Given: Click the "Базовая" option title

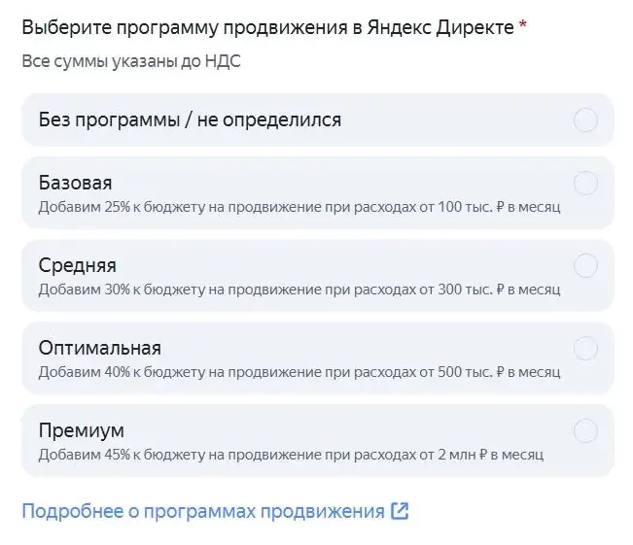Looking at the screenshot, I should tap(75, 183).
